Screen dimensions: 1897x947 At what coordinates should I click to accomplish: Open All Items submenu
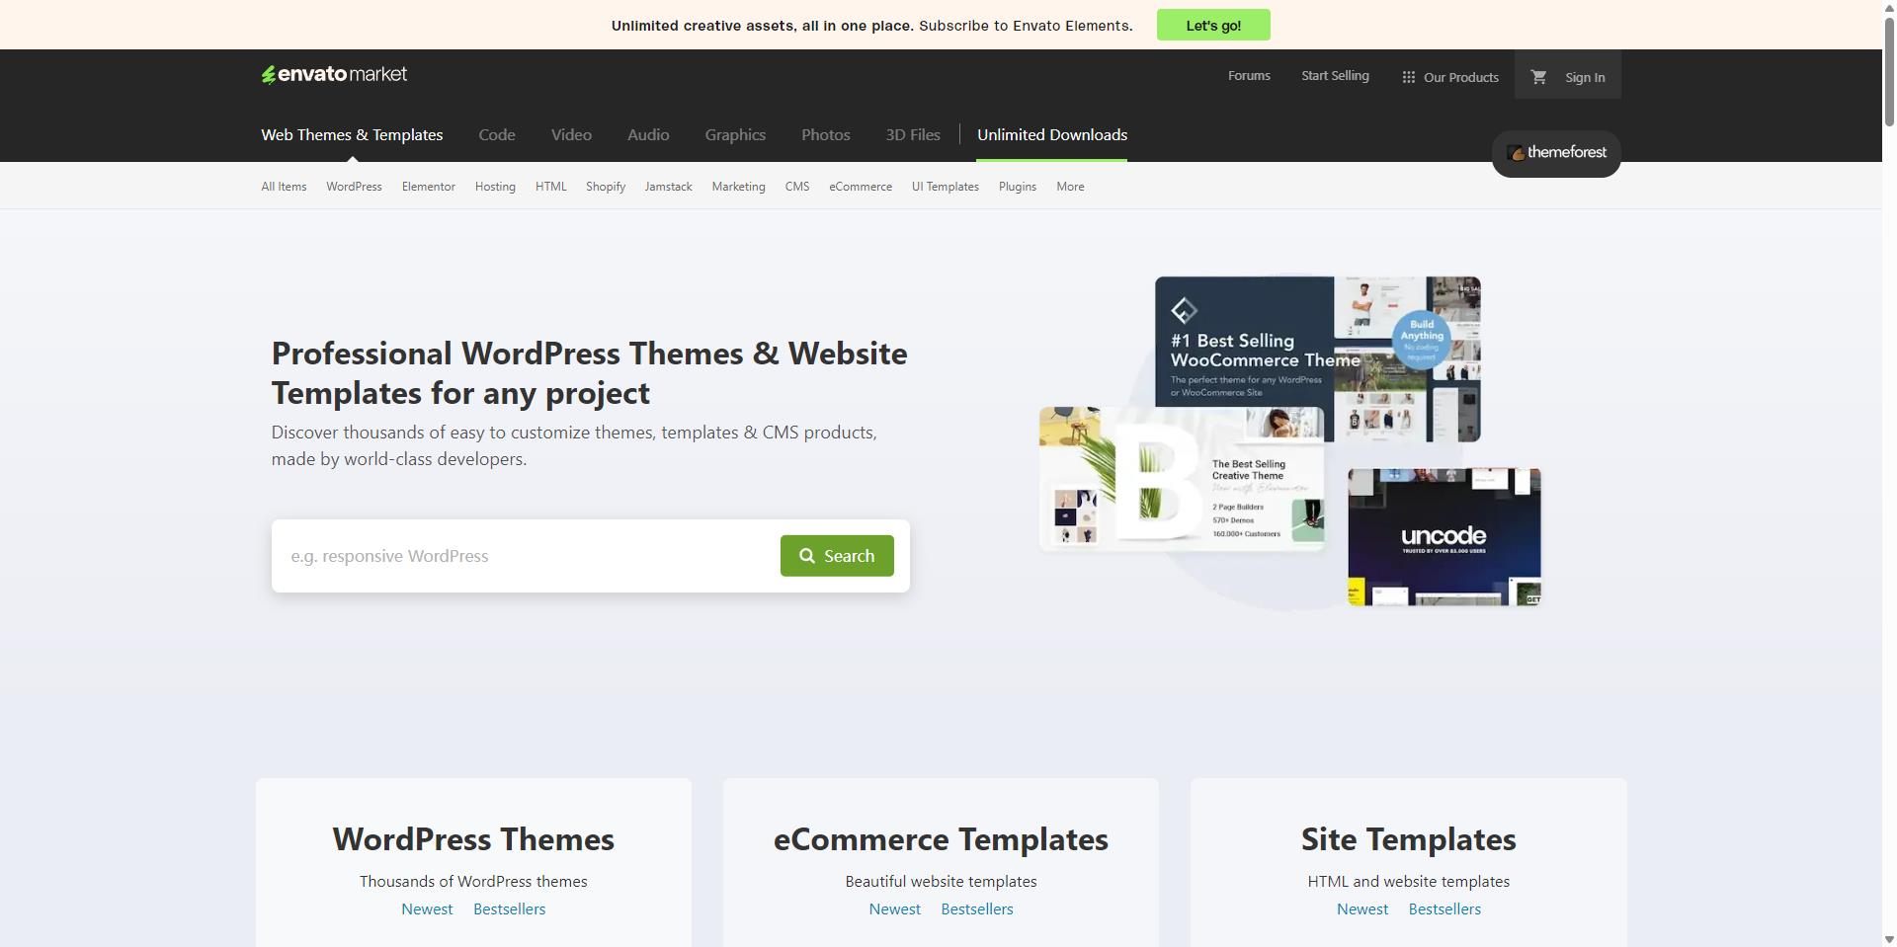[284, 187]
